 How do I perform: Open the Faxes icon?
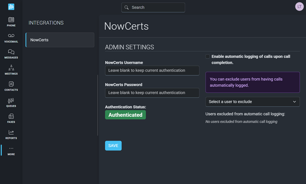(x=11, y=117)
